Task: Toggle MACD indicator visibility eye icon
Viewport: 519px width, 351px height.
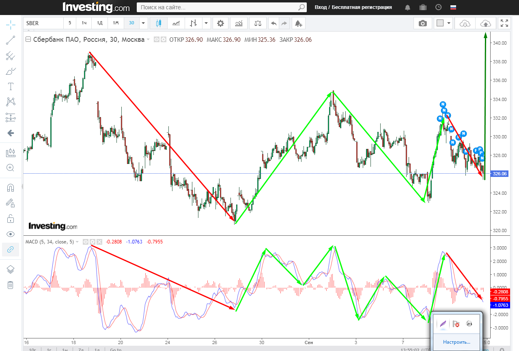Action: click(85, 242)
